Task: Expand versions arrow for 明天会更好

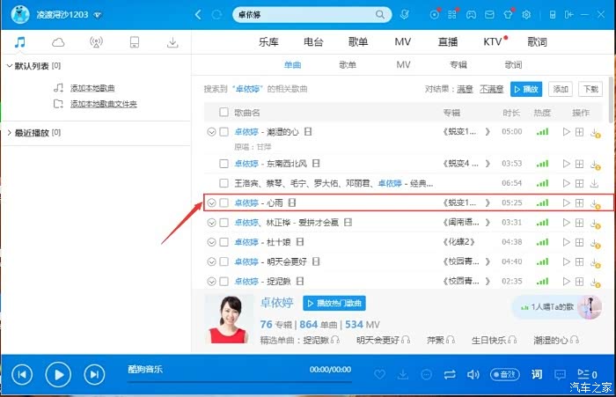Action: tap(211, 261)
